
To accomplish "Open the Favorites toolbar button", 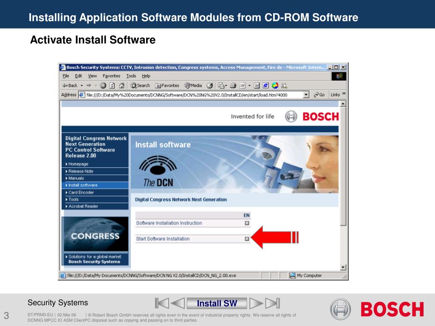I will 167,86.
